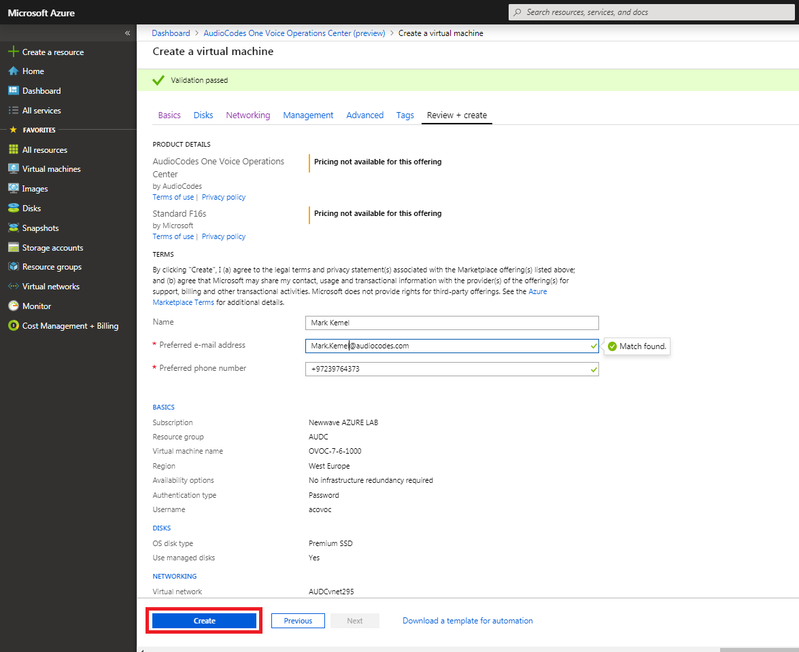Switch to the Management tab

pyautogui.click(x=308, y=115)
